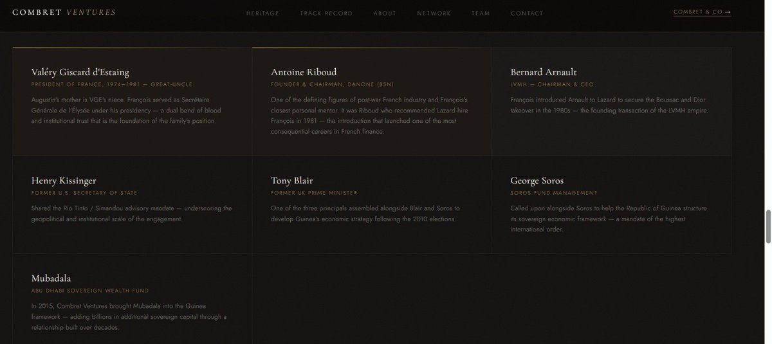Click the description mentioning Guinea's 2010 elections
The image size is (772, 344).
coord(365,213)
